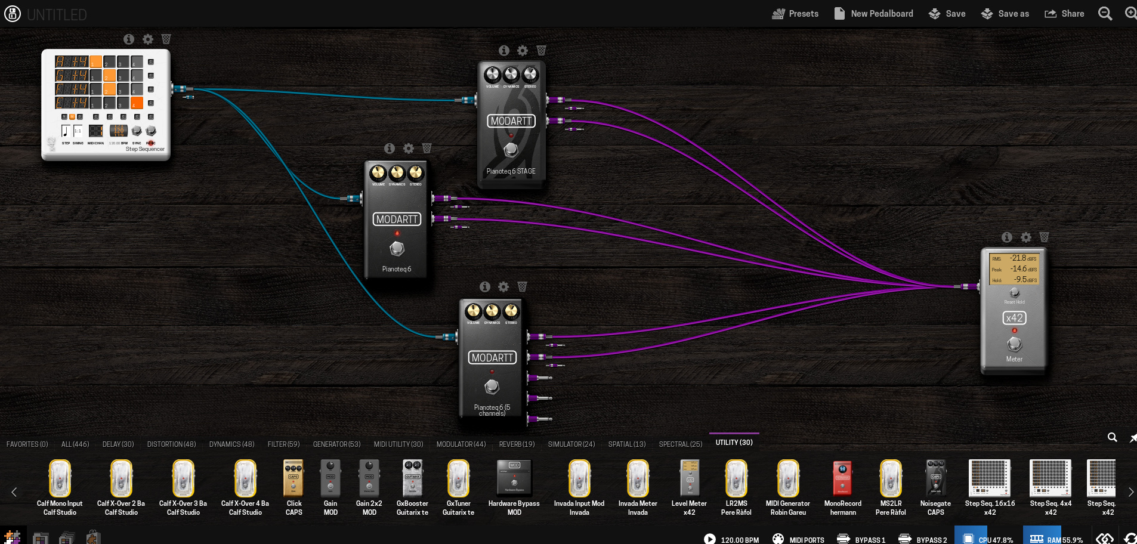Click the 120 BPM roller on the sequencer
Viewport: 1137px width, 544px height.
pyautogui.click(x=119, y=131)
